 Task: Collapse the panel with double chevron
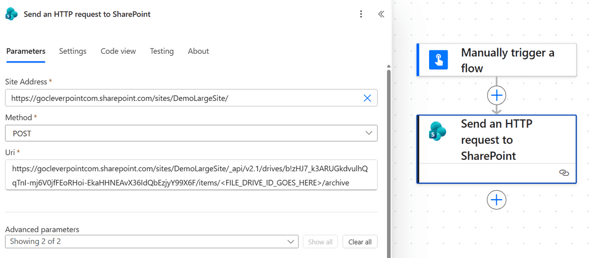tap(381, 14)
